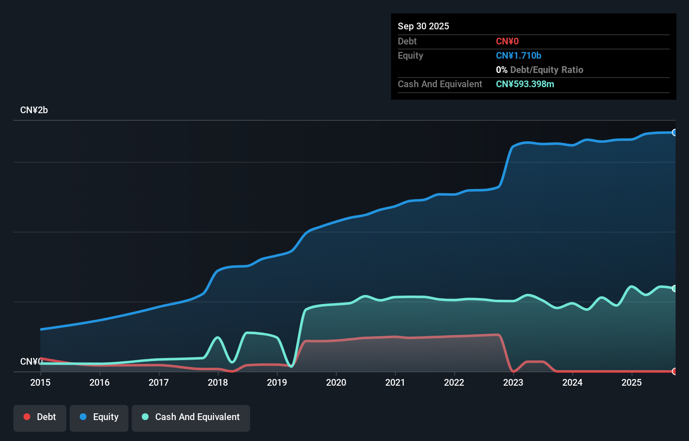Click the red Debt legend dot
689x441 pixels.
27,417
